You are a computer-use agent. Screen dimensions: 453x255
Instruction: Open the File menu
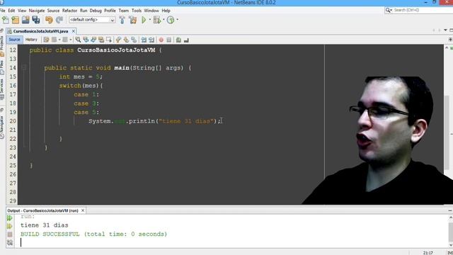coord(2,11)
